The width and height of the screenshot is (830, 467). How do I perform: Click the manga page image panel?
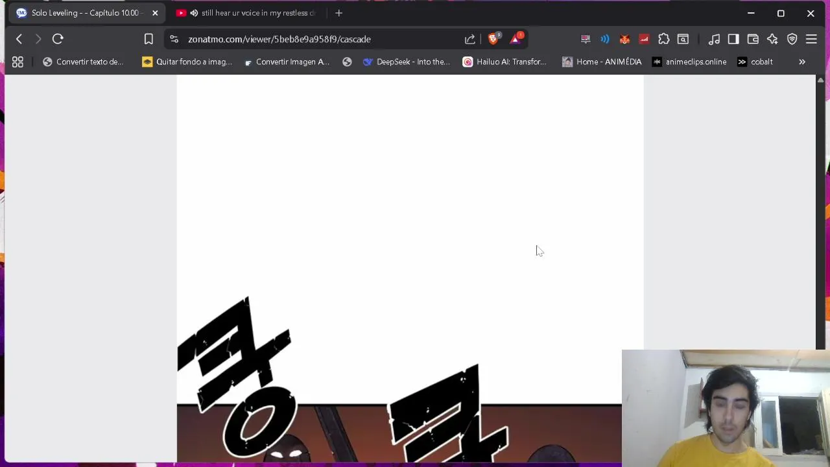coord(410,269)
